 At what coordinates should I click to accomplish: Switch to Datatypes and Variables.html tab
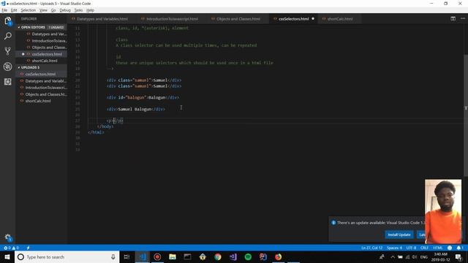102,19
